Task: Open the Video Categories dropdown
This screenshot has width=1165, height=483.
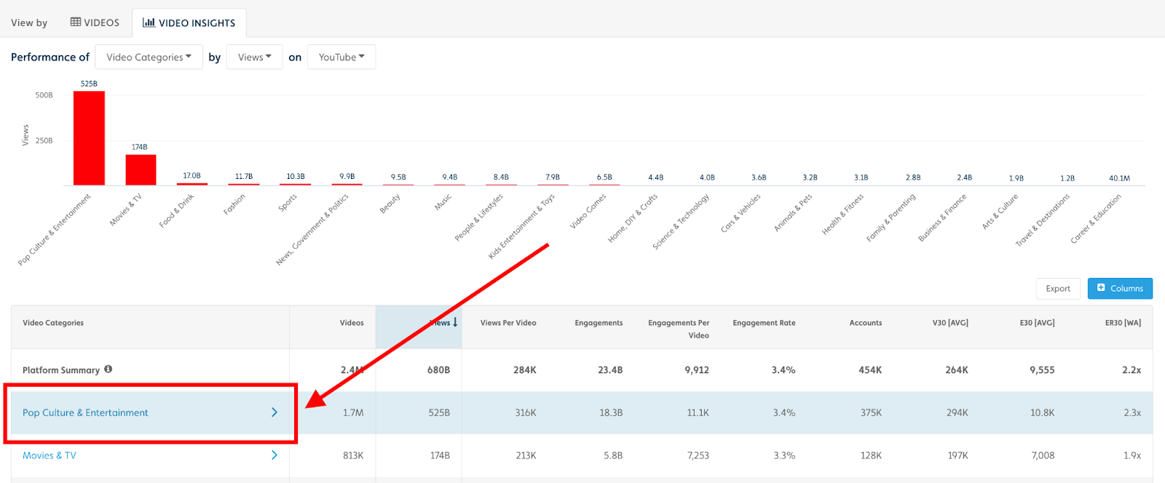Action: pos(149,57)
